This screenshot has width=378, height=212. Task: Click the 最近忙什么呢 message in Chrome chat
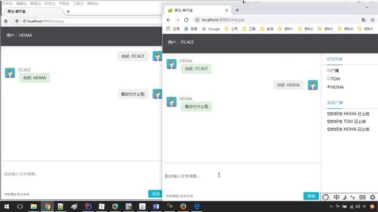pos(197,107)
